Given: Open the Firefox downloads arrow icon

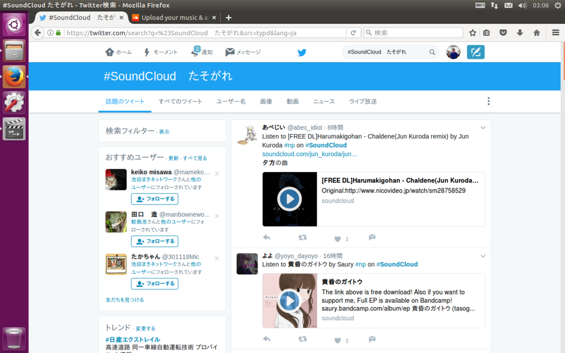Looking at the screenshot, I should tap(520, 33).
